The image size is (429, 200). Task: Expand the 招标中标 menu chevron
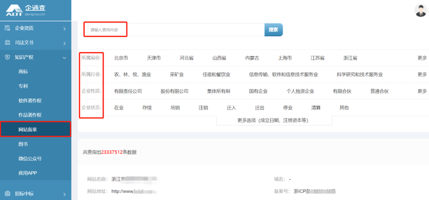(64, 194)
